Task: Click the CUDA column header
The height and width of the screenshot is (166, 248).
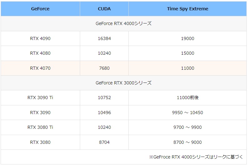Action: coord(104,9)
